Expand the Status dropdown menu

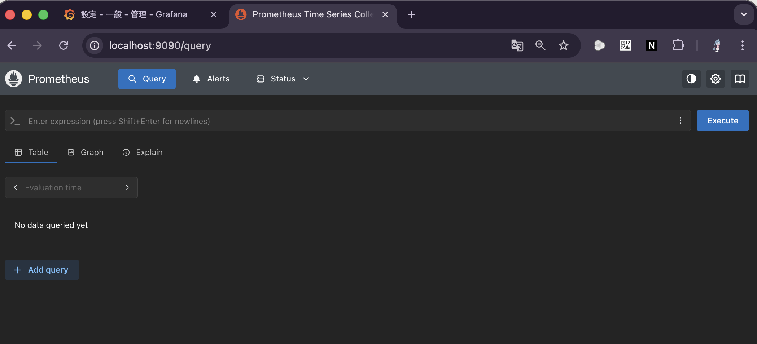pos(283,79)
